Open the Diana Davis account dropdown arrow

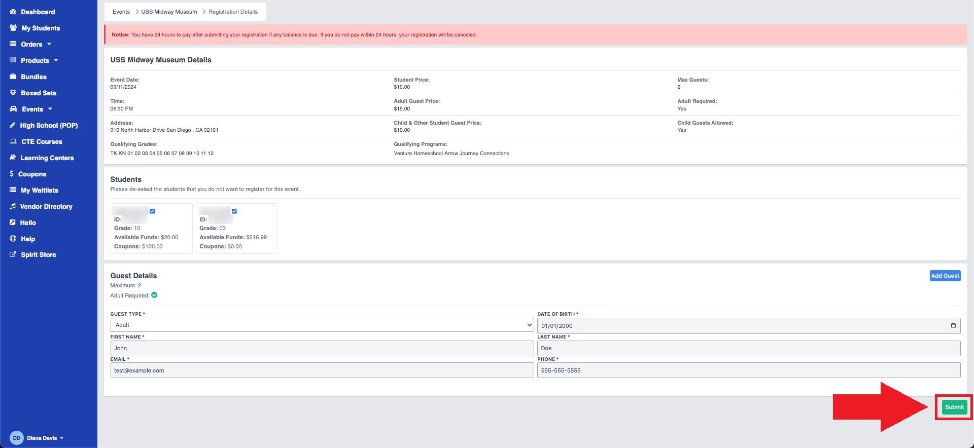coord(62,438)
